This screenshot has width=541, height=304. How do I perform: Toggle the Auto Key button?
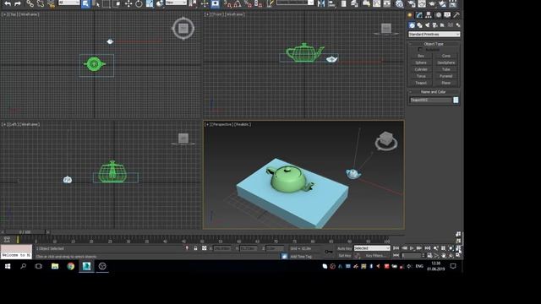344,248
